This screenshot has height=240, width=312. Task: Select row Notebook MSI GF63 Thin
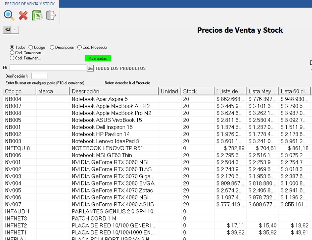pyautogui.click(x=157, y=155)
